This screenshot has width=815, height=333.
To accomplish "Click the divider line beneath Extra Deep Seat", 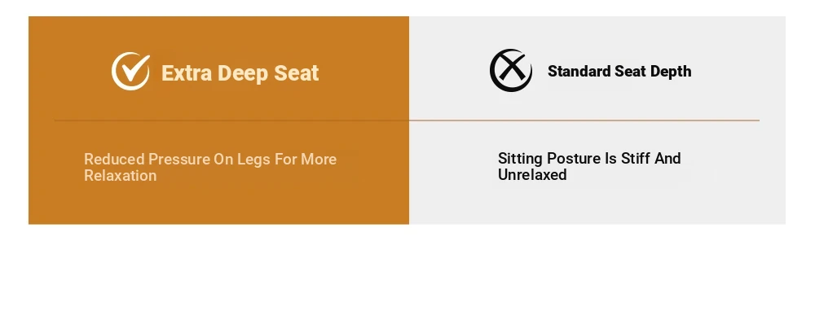I will [x=231, y=120].
